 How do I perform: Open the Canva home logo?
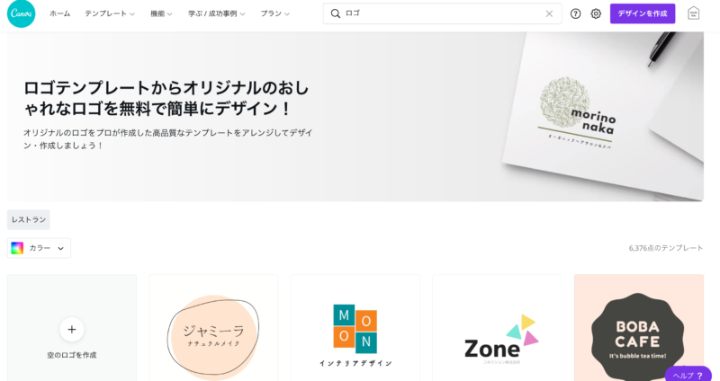tap(21, 13)
